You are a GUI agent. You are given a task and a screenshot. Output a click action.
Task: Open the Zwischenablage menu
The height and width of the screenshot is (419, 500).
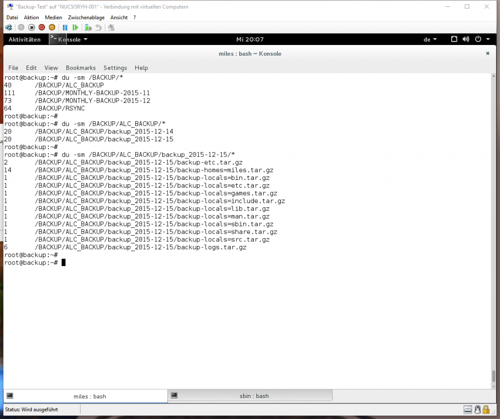(86, 18)
